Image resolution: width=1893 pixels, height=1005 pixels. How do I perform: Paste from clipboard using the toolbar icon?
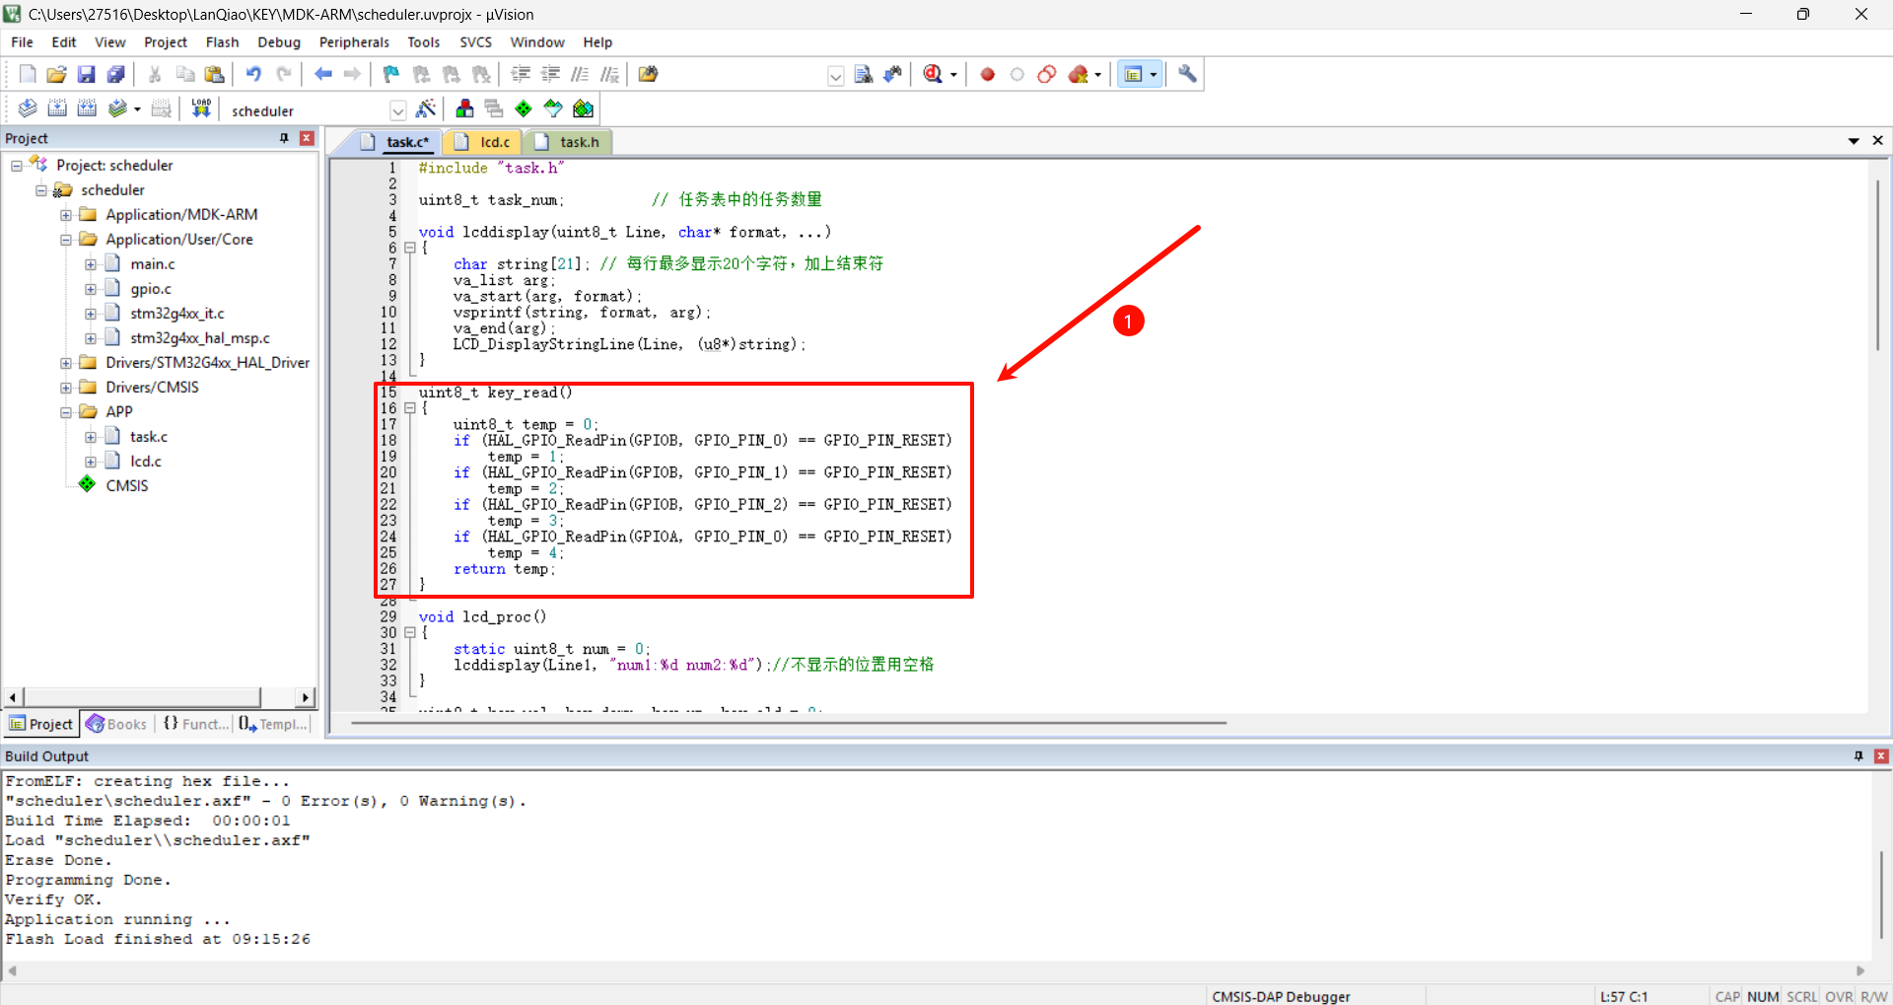point(214,74)
